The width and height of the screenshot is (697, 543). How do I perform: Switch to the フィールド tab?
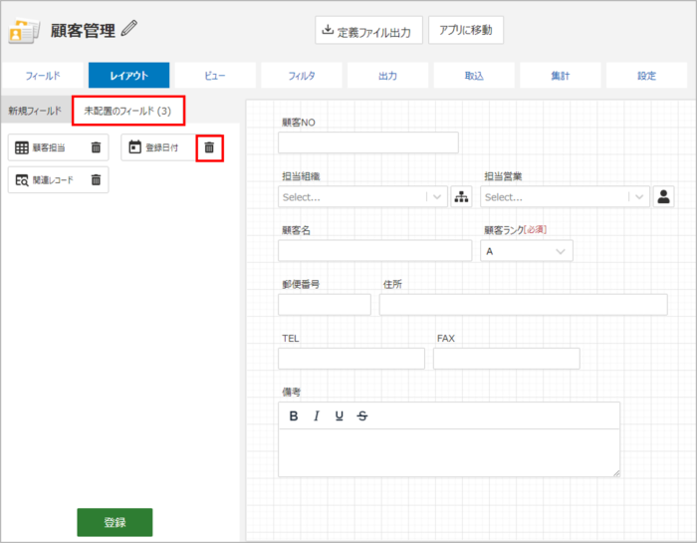42,76
